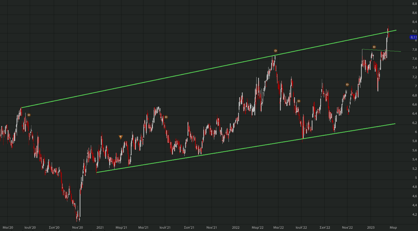Click the 7,4 price axis label
Screen dimensions: 418x231
pyautogui.click(x=415, y=68)
